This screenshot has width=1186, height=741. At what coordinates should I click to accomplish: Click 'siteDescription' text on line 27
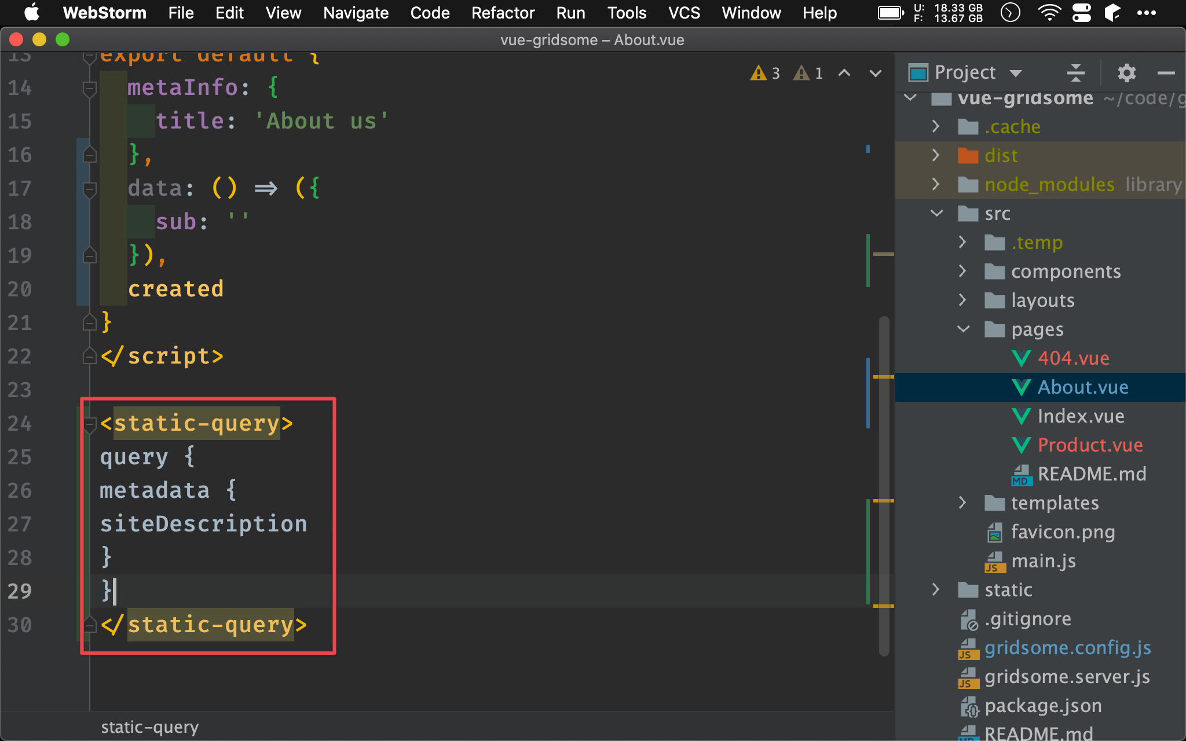tap(203, 523)
